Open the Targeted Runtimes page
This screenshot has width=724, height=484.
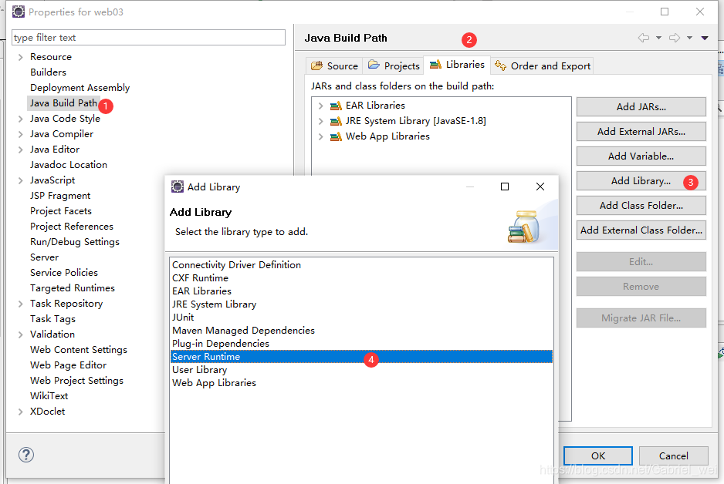[x=73, y=288]
